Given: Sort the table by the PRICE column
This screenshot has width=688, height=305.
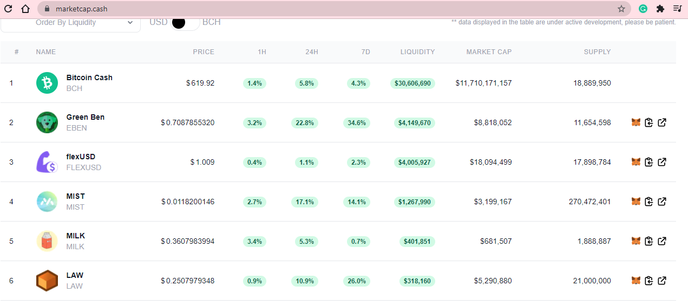Looking at the screenshot, I should point(204,52).
